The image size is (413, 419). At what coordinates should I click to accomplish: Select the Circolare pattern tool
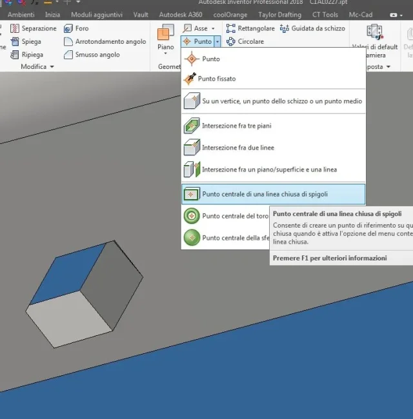(x=245, y=41)
